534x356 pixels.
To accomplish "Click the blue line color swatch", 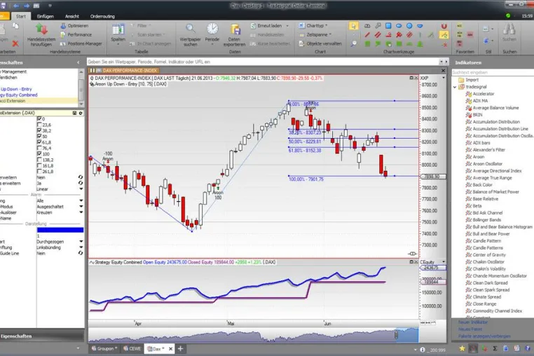I will [60, 230].
